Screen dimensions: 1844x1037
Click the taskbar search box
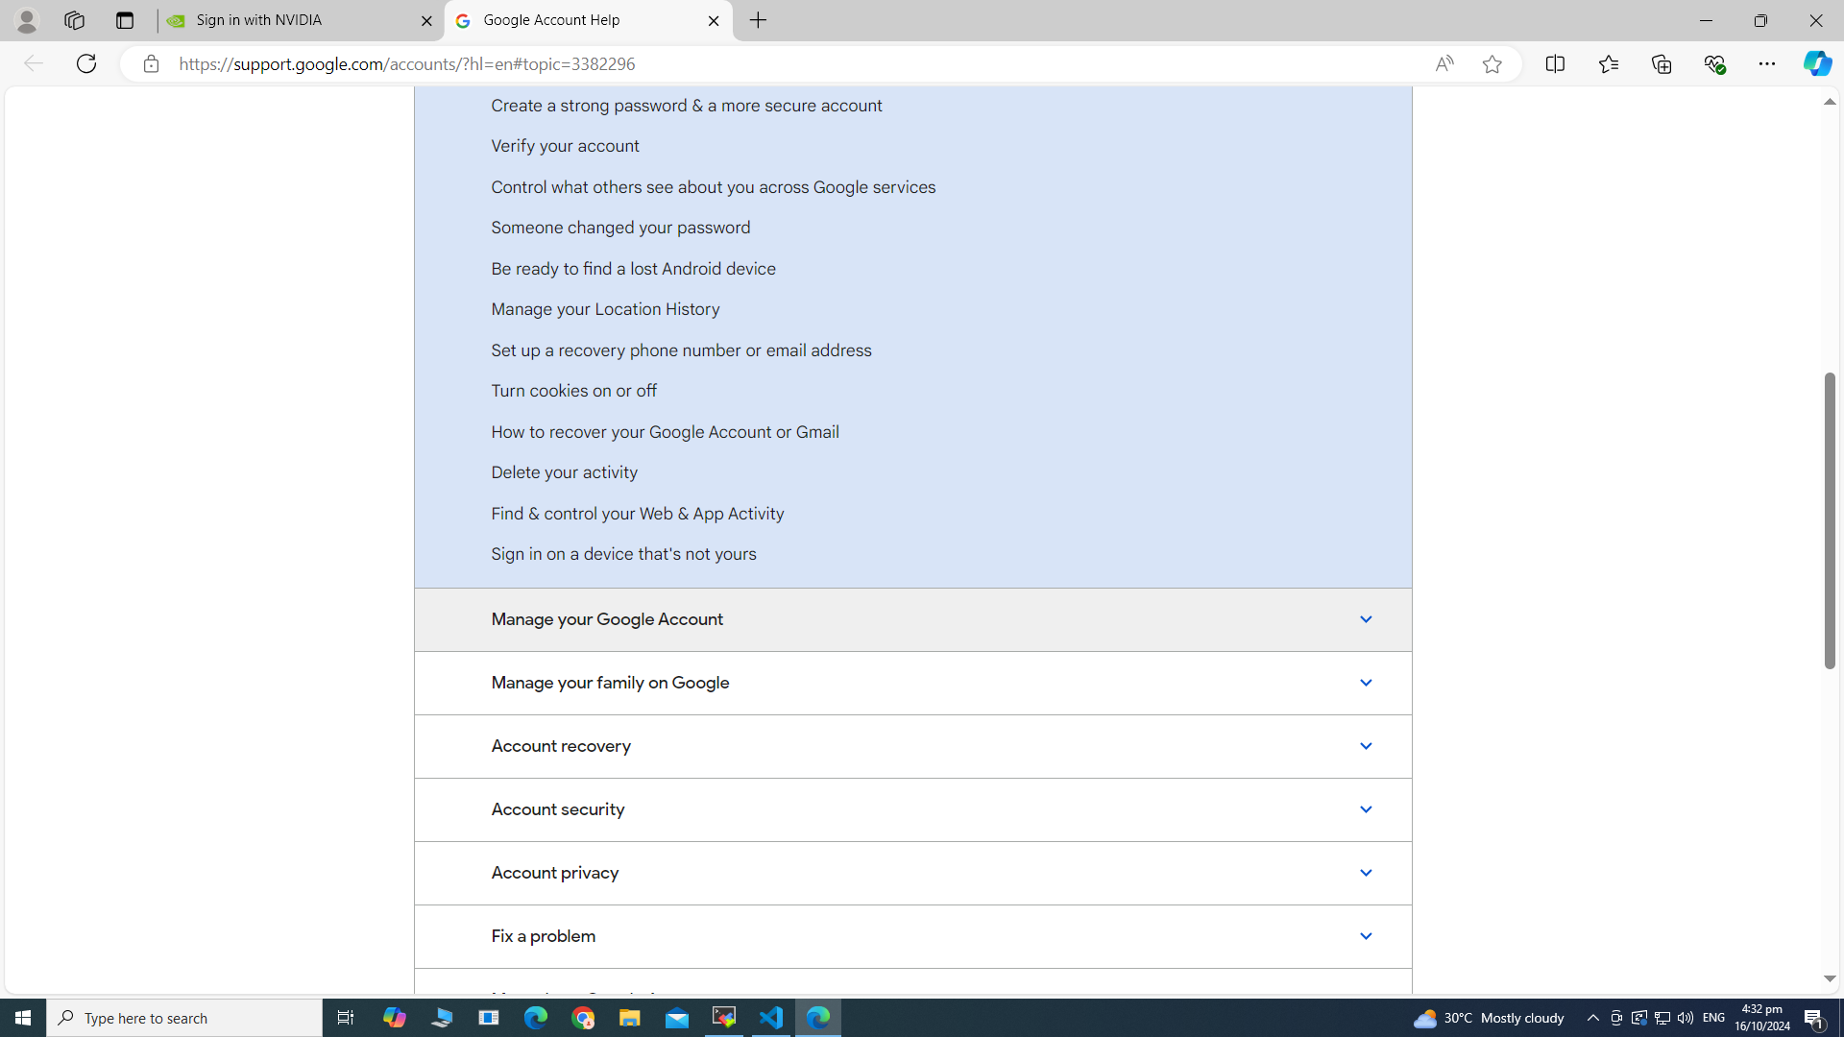(x=184, y=1018)
